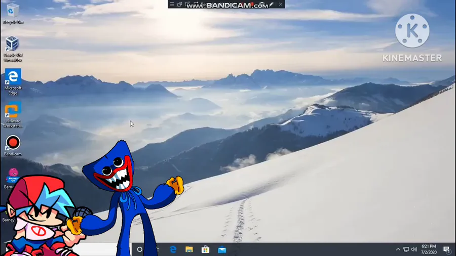
Task: Select the VMware Workstation desktop shortcut
Action: 13,115
